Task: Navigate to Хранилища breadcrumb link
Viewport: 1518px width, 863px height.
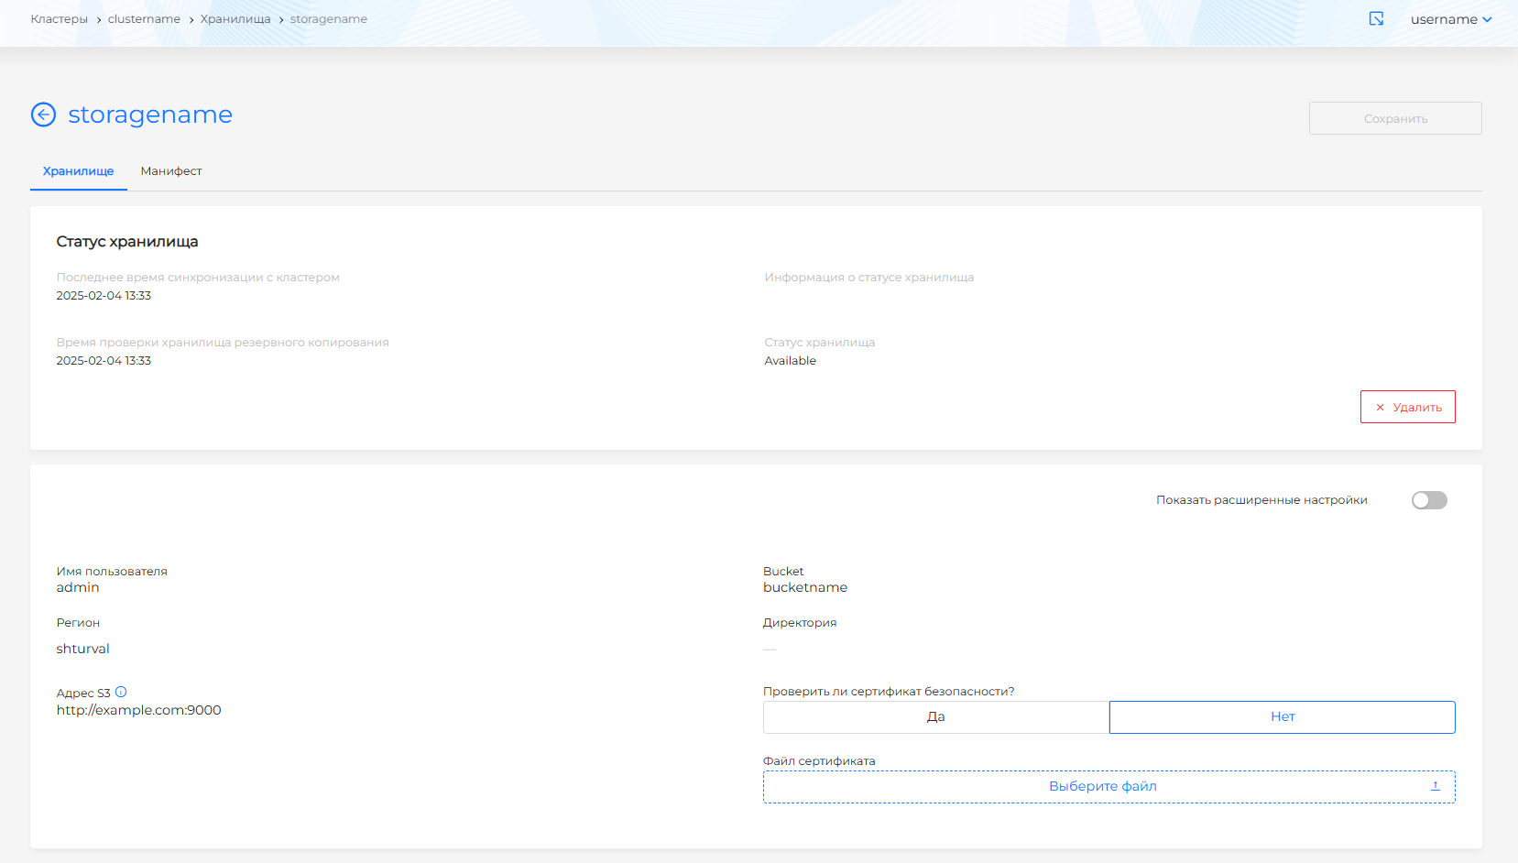Action: coord(235,19)
